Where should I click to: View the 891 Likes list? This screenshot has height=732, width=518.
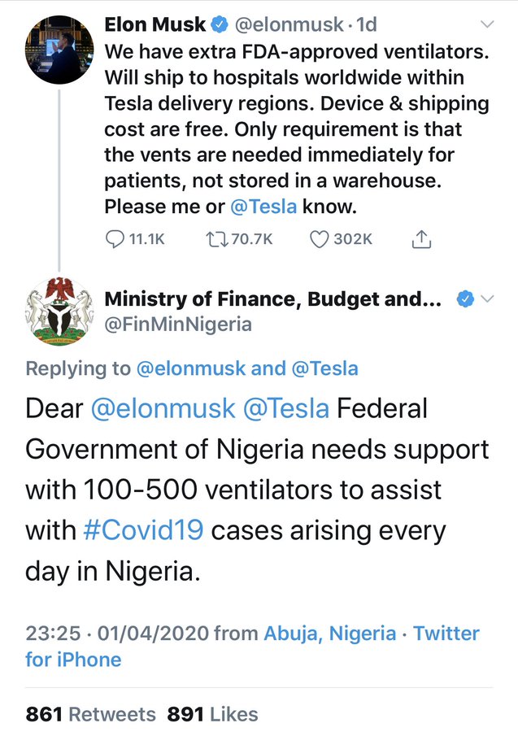212,714
